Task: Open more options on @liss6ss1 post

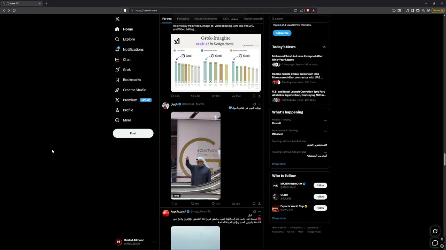Action: click(x=259, y=104)
